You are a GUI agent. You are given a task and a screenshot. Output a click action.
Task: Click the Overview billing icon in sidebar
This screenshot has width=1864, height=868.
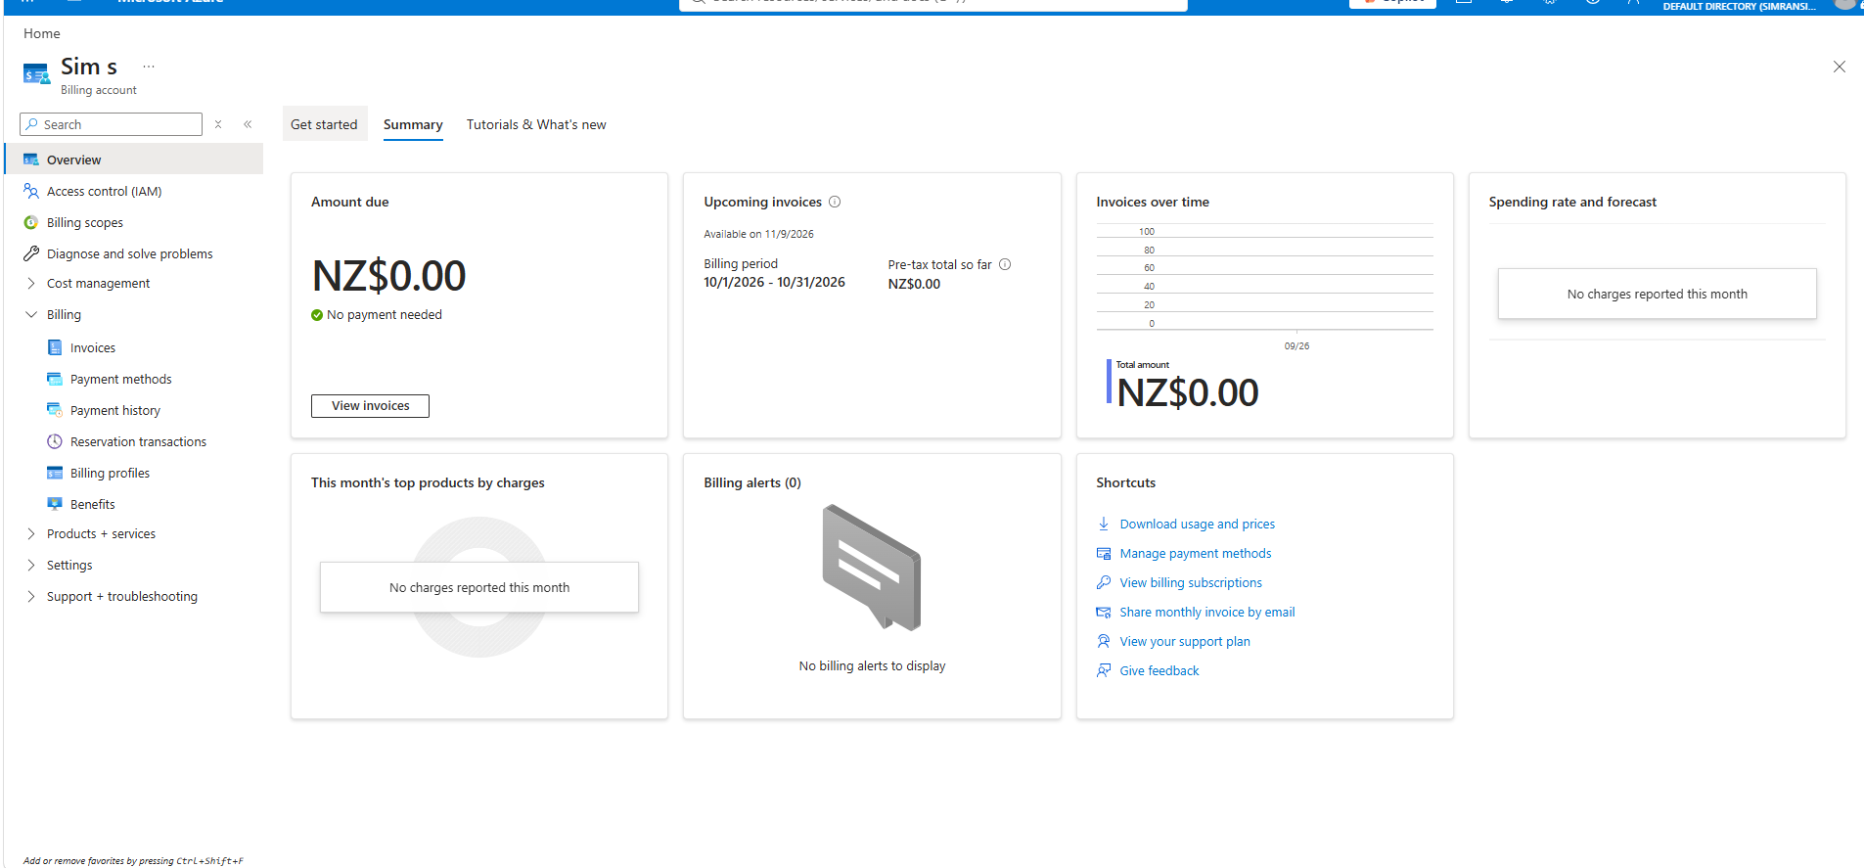click(x=31, y=160)
